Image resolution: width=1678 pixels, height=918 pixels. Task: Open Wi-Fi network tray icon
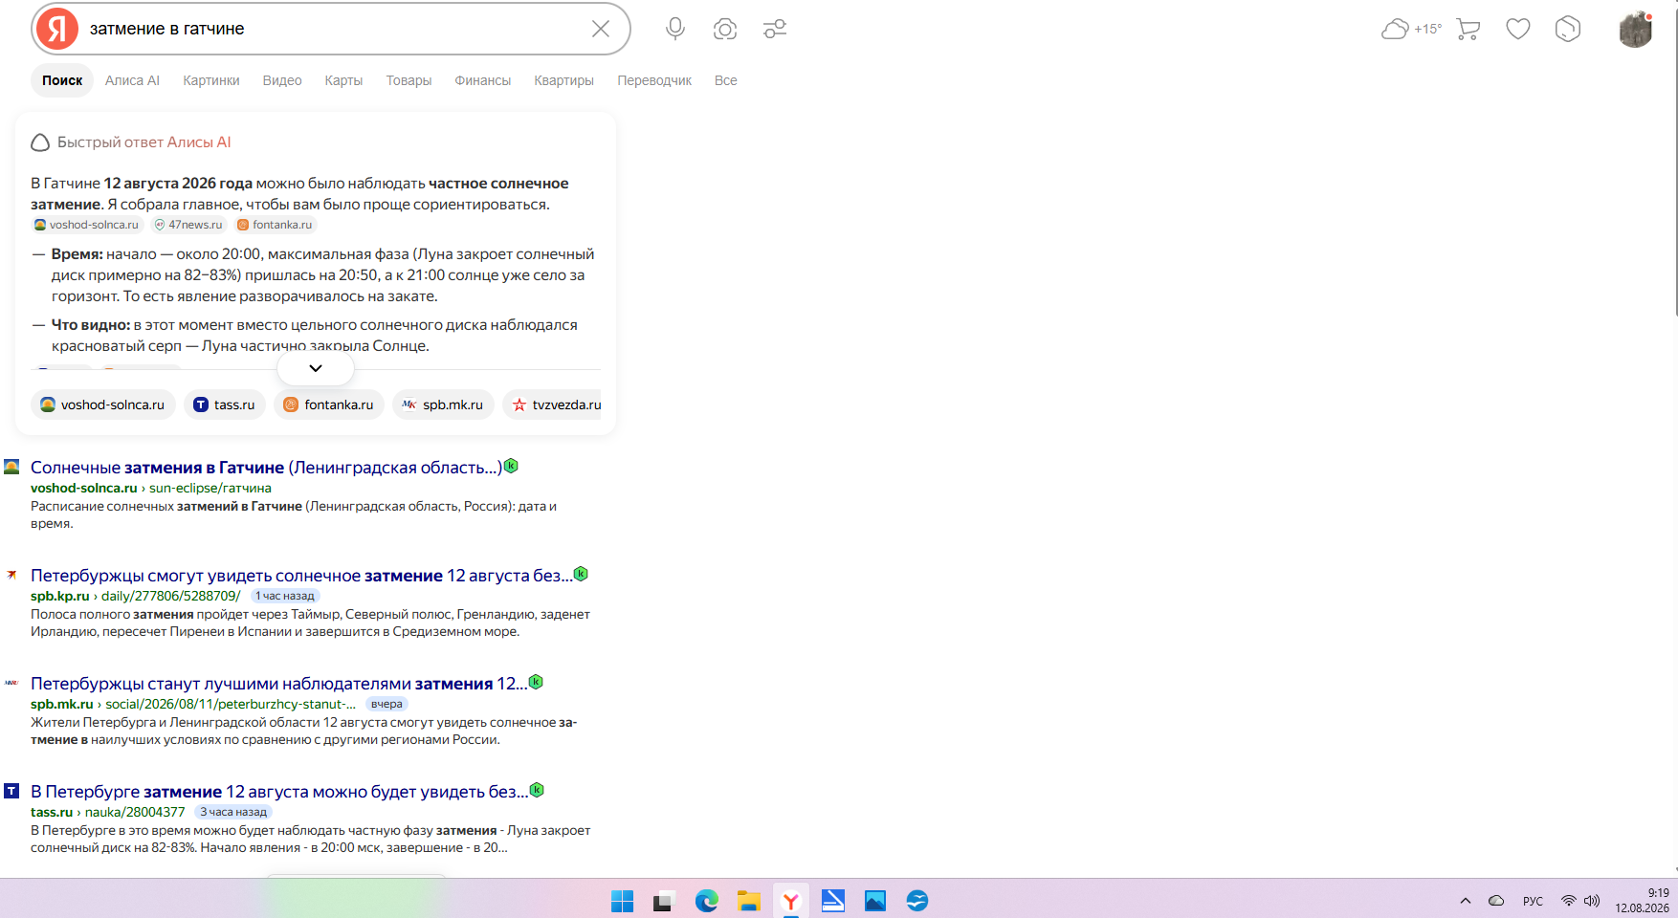1568,901
